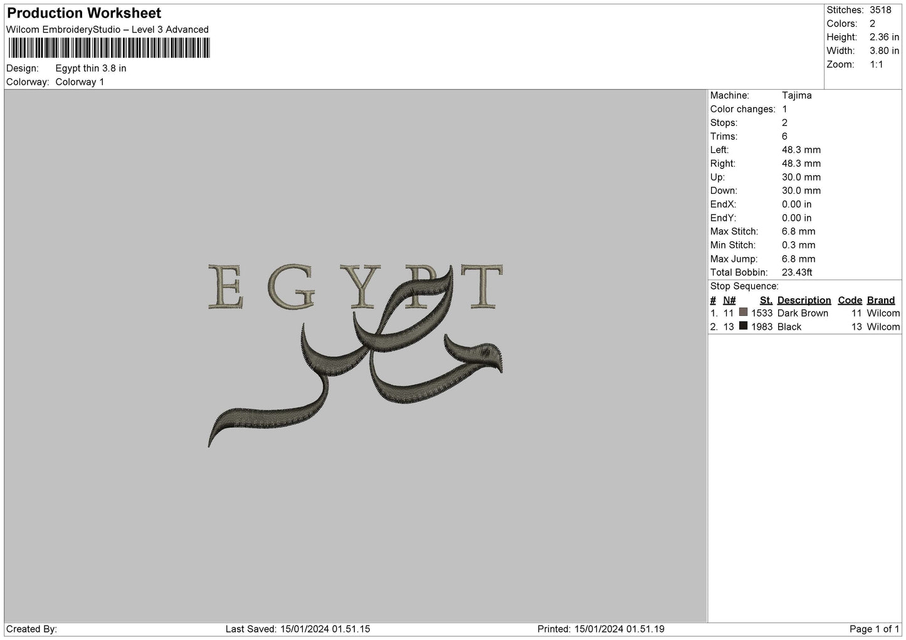The image size is (906, 640).
Task: Click the 'Description' column header
Action: click(804, 300)
